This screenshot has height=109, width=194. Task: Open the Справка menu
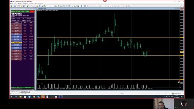click(x=41, y=4)
